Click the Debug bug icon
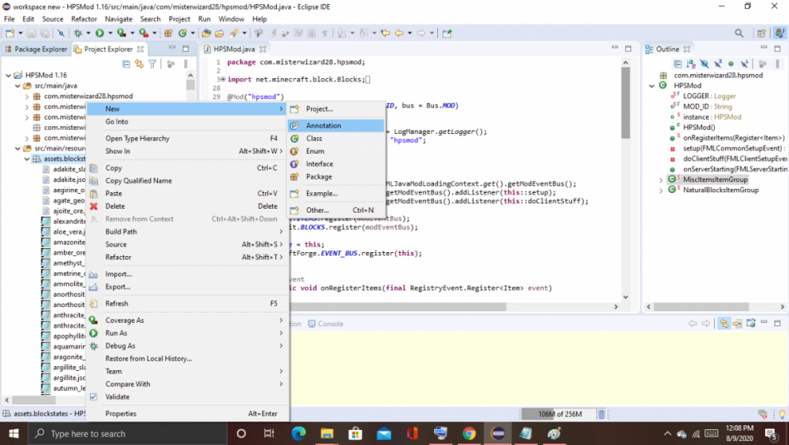Screen dimensions: 789x445 coord(77,33)
